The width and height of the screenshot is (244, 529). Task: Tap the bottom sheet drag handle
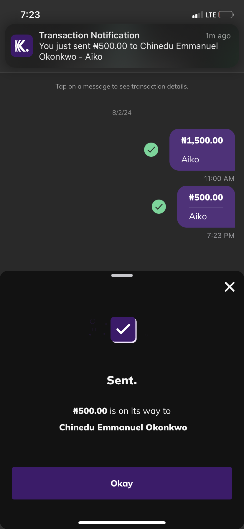pos(122,275)
